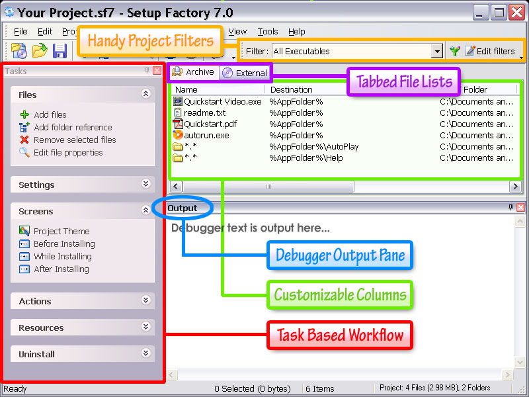
Task: Click the Add files plus icon
Action: [24, 114]
